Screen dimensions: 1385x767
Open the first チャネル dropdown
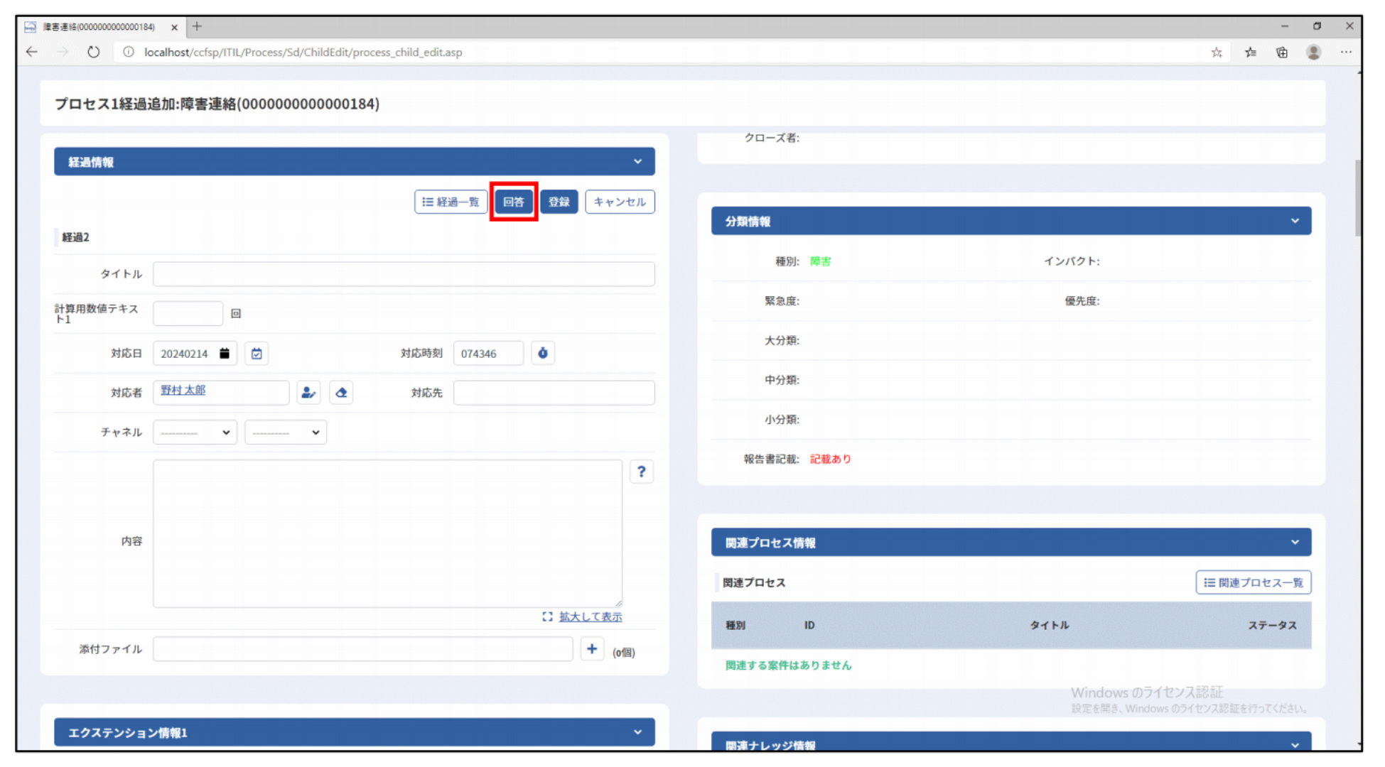195,433
